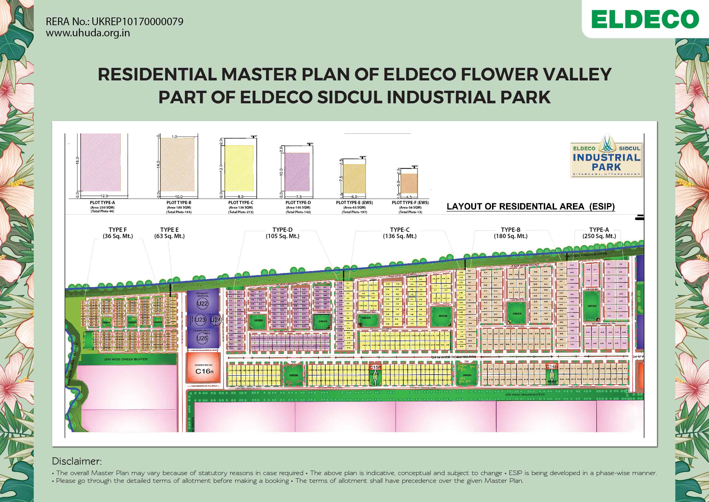The width and height of the screenshot is (709, 502).
Task: Pick the purple Plot Type-D swatch
Action: point(297,172)
